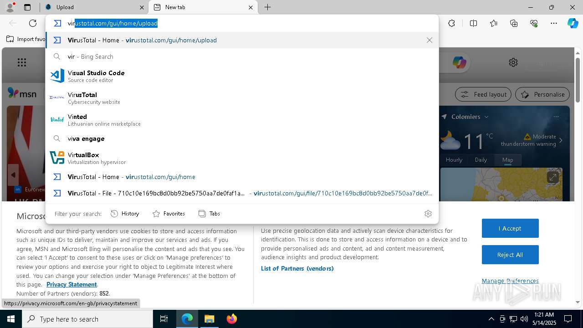
Task: Open the Copilot sidebar icon
Action: coord(573,23)
